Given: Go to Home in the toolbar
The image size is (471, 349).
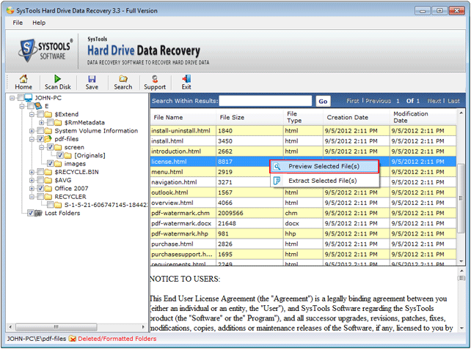Looking at the screenshot, I should point(23,83).
